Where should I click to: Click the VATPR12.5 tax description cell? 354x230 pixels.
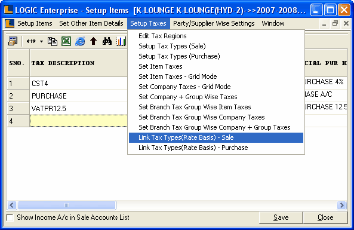pos(79,109)
